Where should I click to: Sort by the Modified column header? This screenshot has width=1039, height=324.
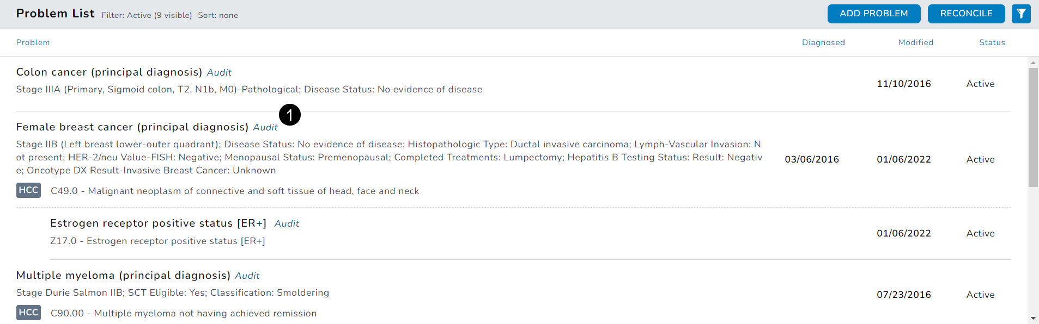click(x=915, y=42)
